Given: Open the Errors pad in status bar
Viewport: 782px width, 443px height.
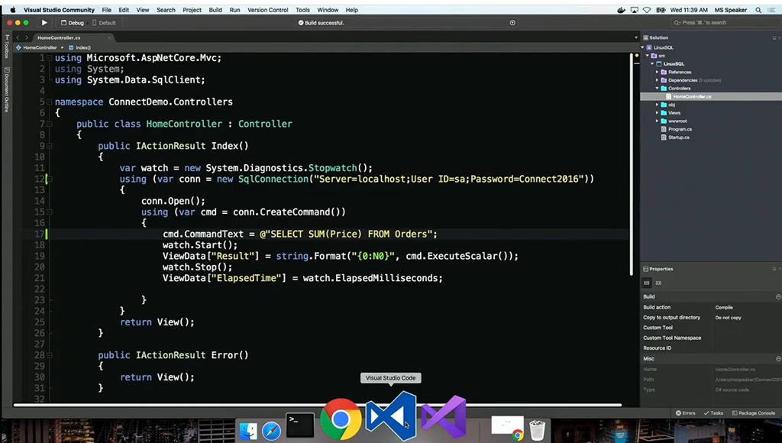Looking at the screenshot, I should coord(685,412).
